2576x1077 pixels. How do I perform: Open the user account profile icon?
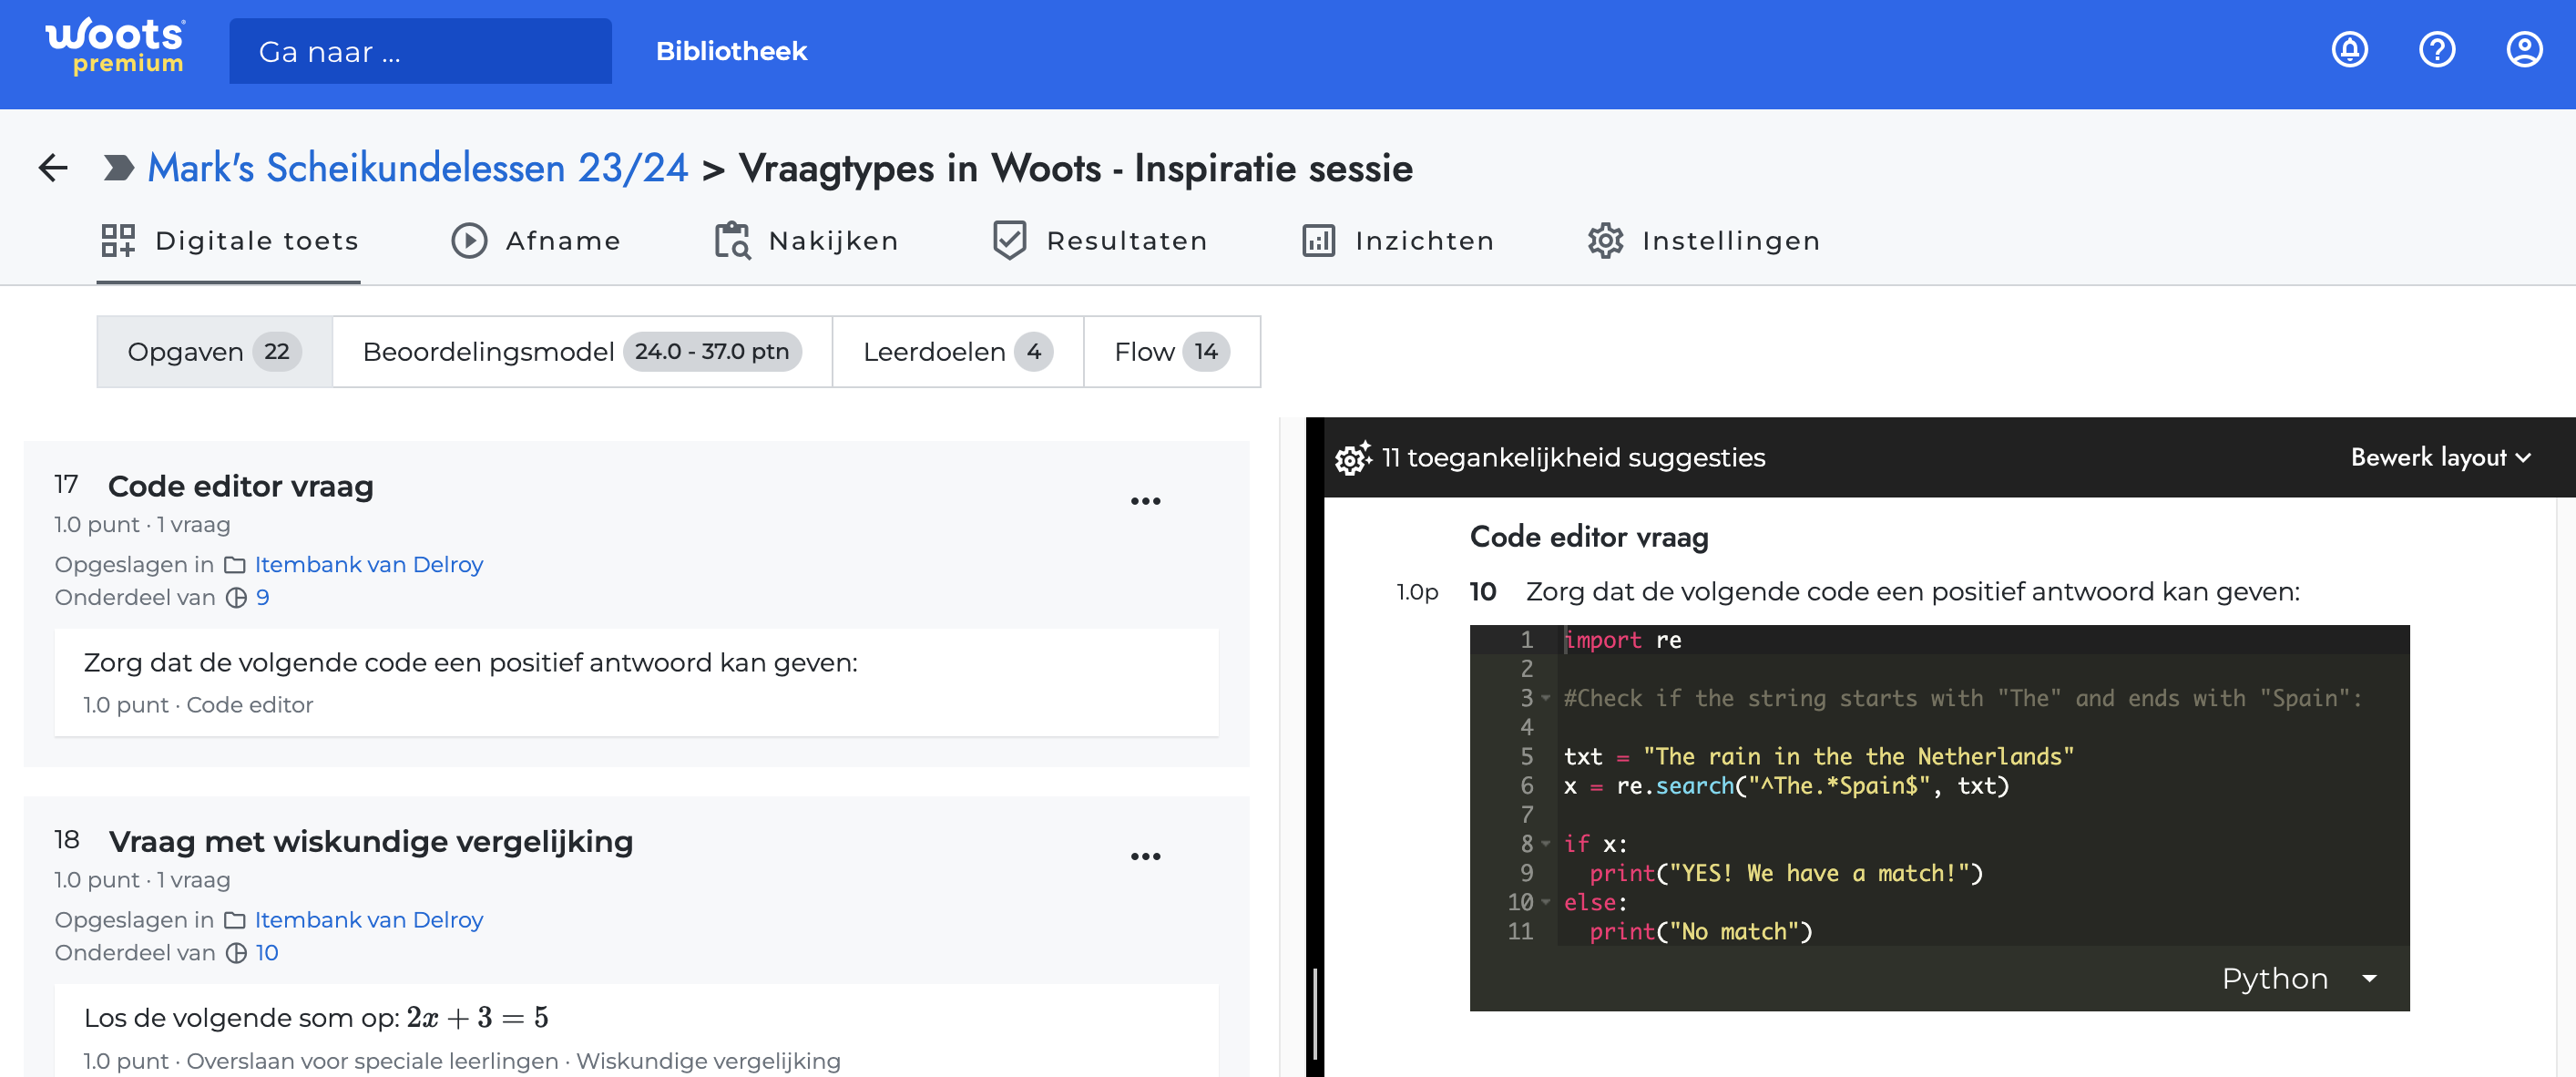coord(2523,49)
